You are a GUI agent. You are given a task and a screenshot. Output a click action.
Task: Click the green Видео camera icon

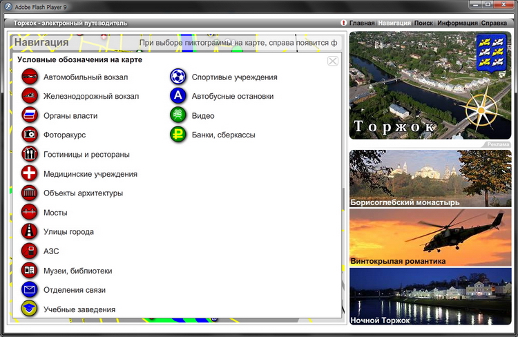coord(178,115)
